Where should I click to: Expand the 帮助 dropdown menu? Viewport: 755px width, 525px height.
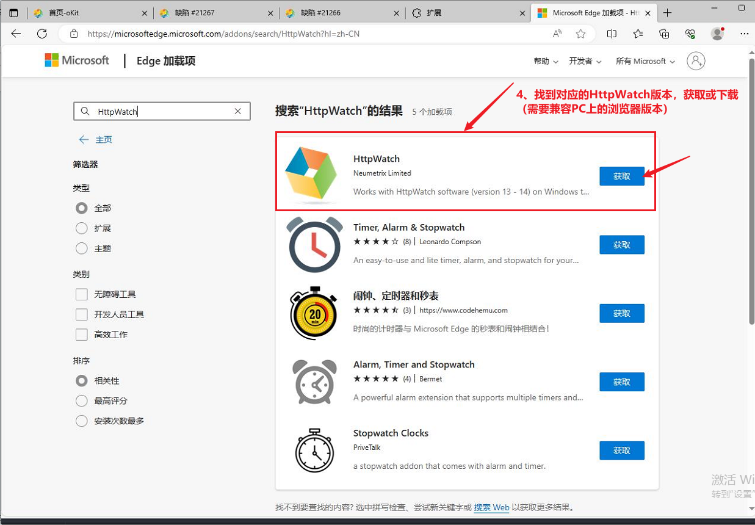[x=546, y=61]
